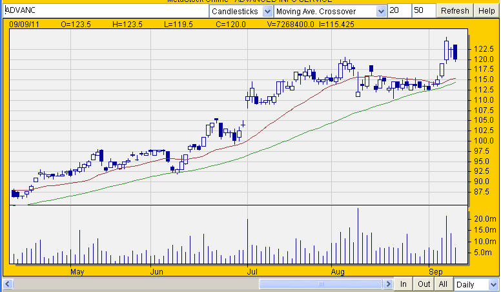This screenshot has width=501, height=292.
Task: Click the V=7268400.0 volume value
Action: (x=291, y=25)
